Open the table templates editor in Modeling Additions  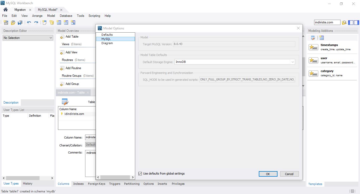tap(313, 38)
